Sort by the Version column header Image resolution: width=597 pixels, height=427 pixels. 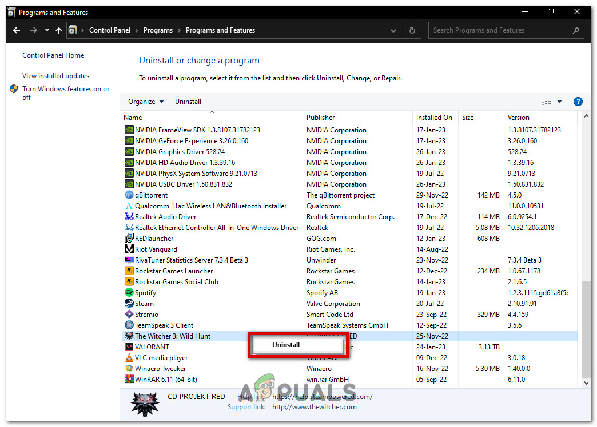tap(518, 118)
